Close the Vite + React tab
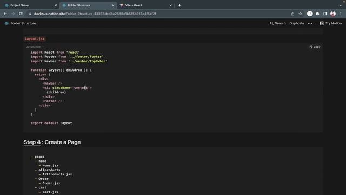Viewport: 346px width, 195px height. coord(171,5)
